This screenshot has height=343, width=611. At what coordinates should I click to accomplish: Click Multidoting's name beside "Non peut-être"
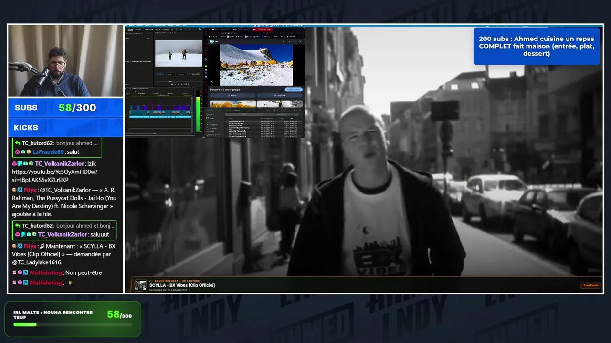coord(46,273)
